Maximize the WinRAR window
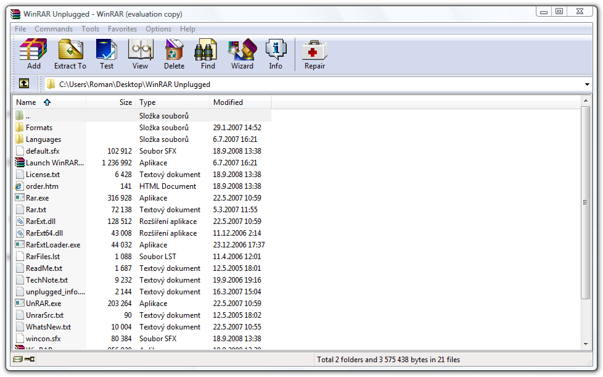This screenshot has height=377, width=603. [560, 11]
